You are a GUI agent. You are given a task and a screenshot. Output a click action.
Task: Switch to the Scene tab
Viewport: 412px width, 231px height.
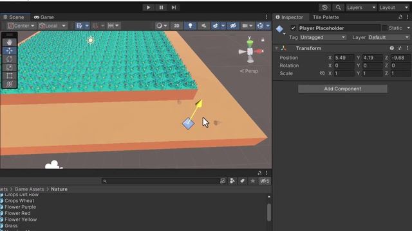14,17
